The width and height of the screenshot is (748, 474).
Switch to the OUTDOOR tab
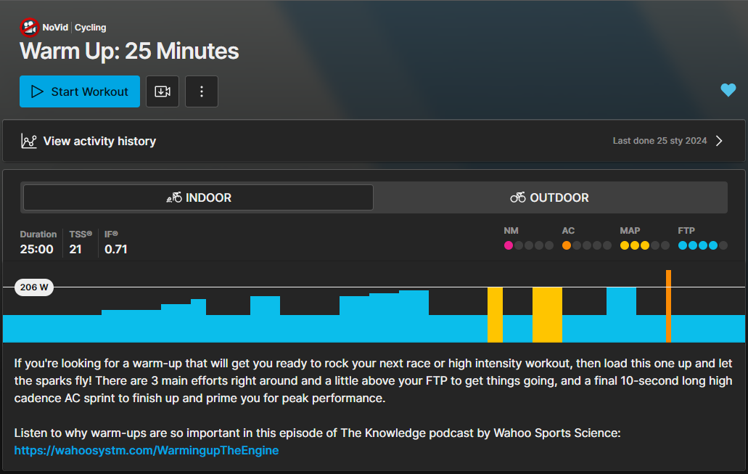[550, 197]
